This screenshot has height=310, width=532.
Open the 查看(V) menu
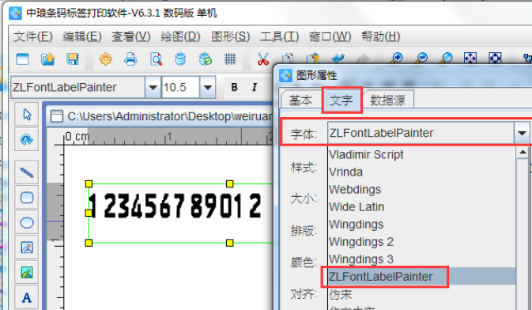(x=131, y=36)
